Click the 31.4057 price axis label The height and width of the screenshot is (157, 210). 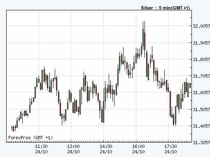(x=201, y=126)
